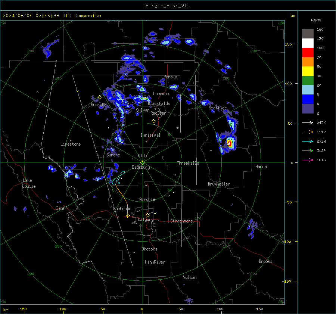Click the Limestone label
Image resolution: width=336 pixels, height=314 pixels.
[x=71, y=144]
